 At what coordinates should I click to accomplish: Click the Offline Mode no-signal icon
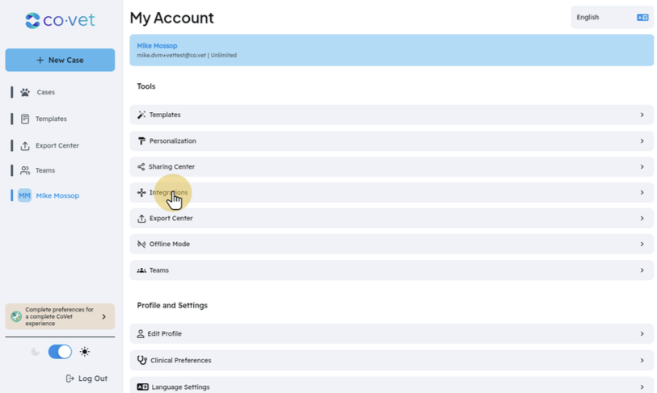point(141,244)
